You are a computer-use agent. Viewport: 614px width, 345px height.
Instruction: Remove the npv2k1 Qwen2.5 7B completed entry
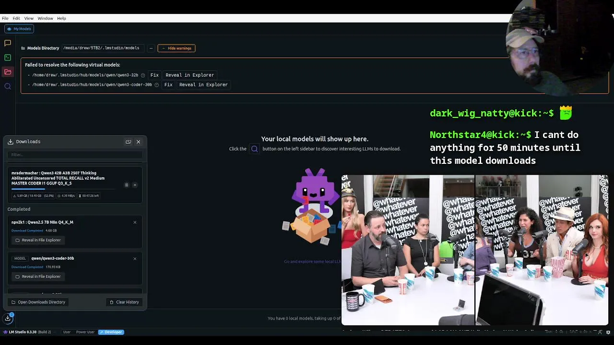click(x=135, y=222)
